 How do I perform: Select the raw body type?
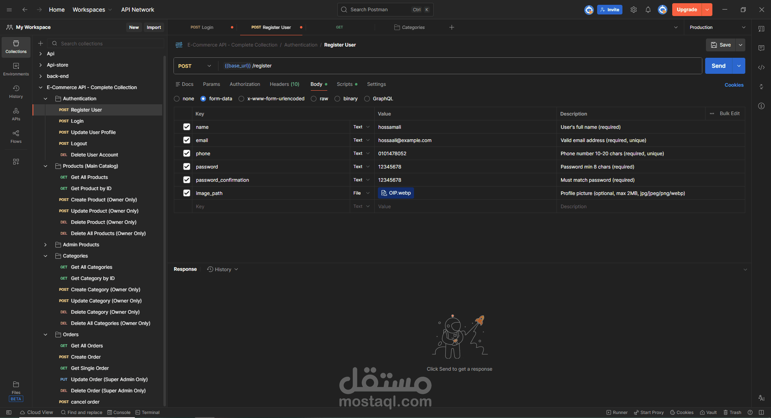click(x=314, y=99)
